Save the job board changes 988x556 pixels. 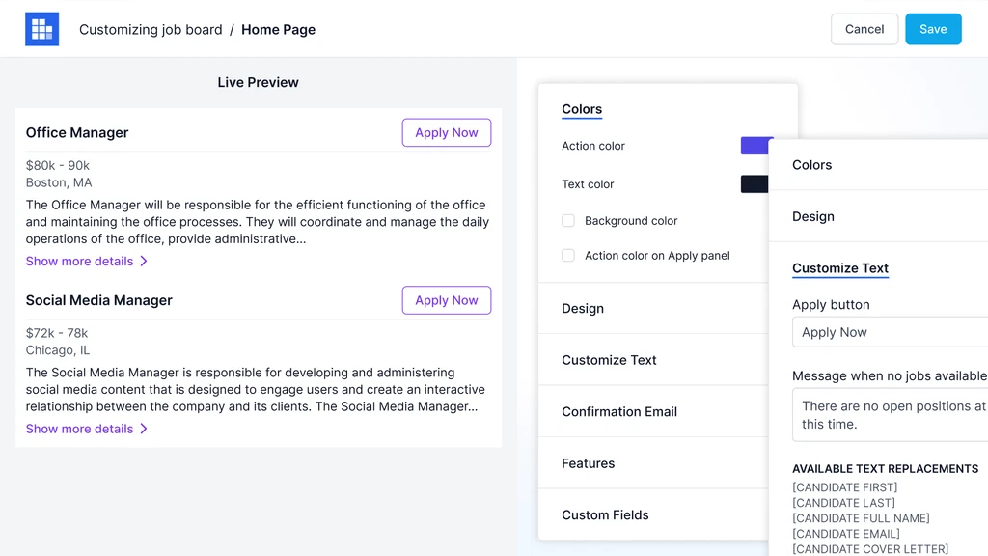[932, 29]
